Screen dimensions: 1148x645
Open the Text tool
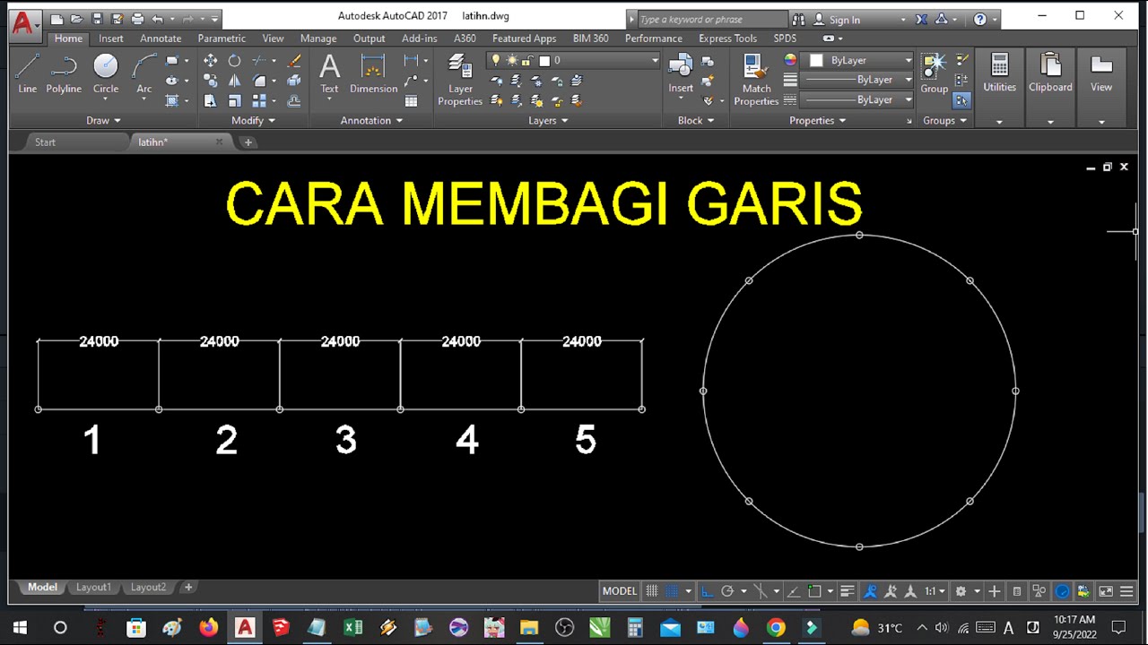(329, 73)
